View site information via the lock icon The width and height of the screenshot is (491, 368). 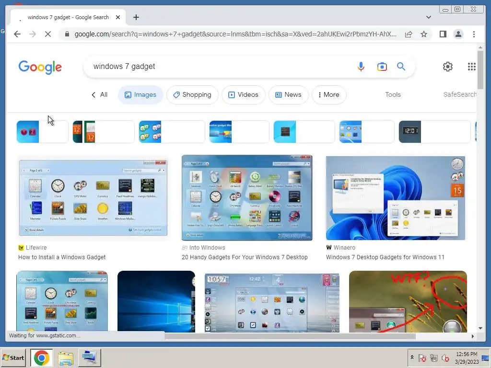pyautogui.click(x=67, y=34)
